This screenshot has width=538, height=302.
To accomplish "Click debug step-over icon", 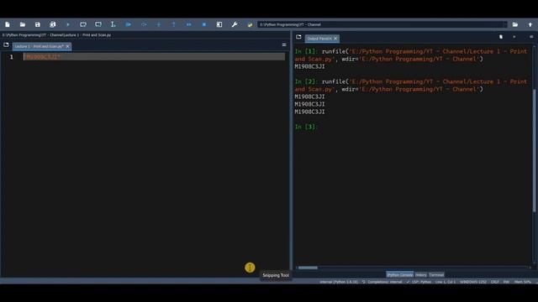I will (x=144, y=24).
